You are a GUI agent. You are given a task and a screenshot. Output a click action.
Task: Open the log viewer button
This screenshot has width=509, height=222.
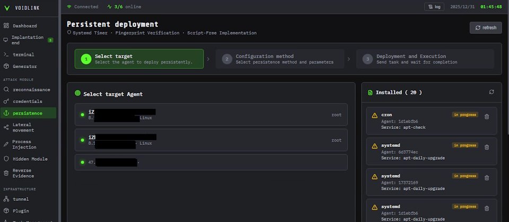click(x=434, y=7)
